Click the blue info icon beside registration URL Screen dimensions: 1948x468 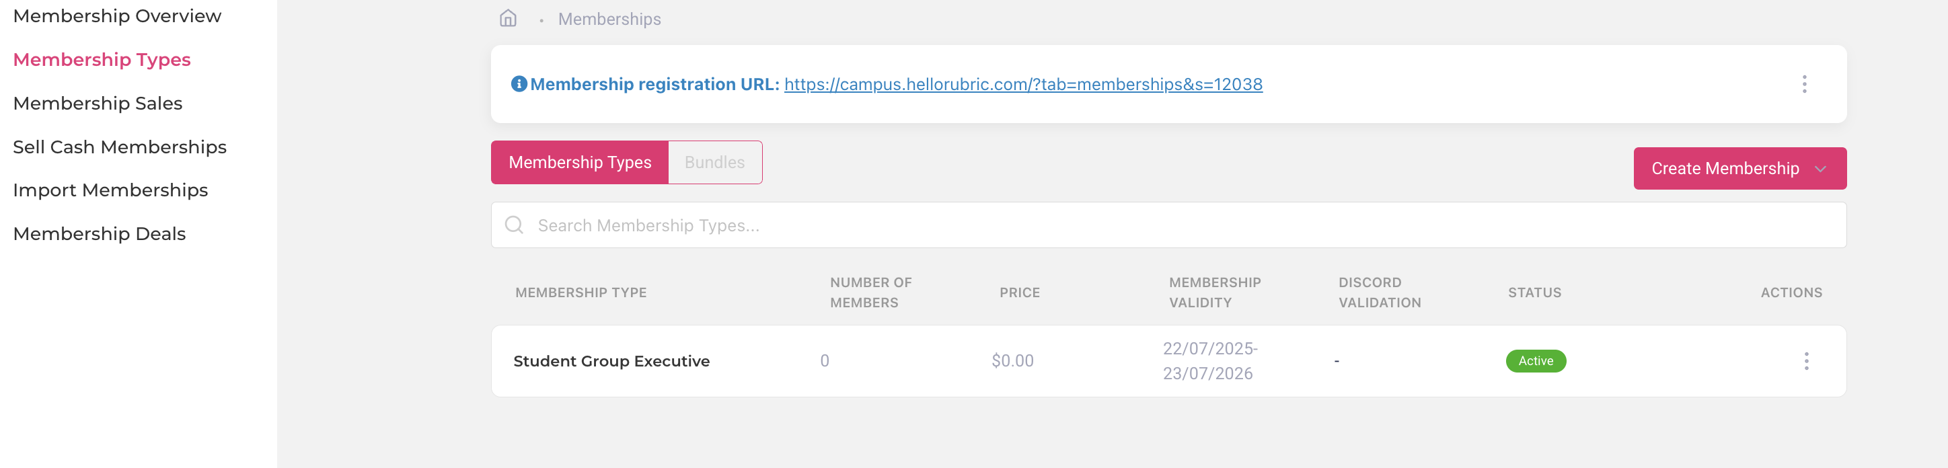519,84
